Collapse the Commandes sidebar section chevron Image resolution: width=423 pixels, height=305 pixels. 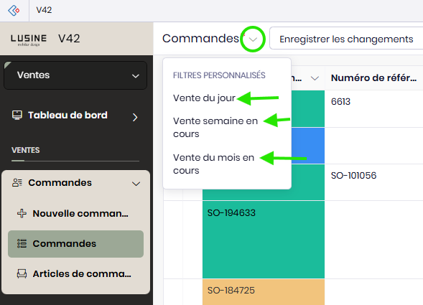coord(136,184)
